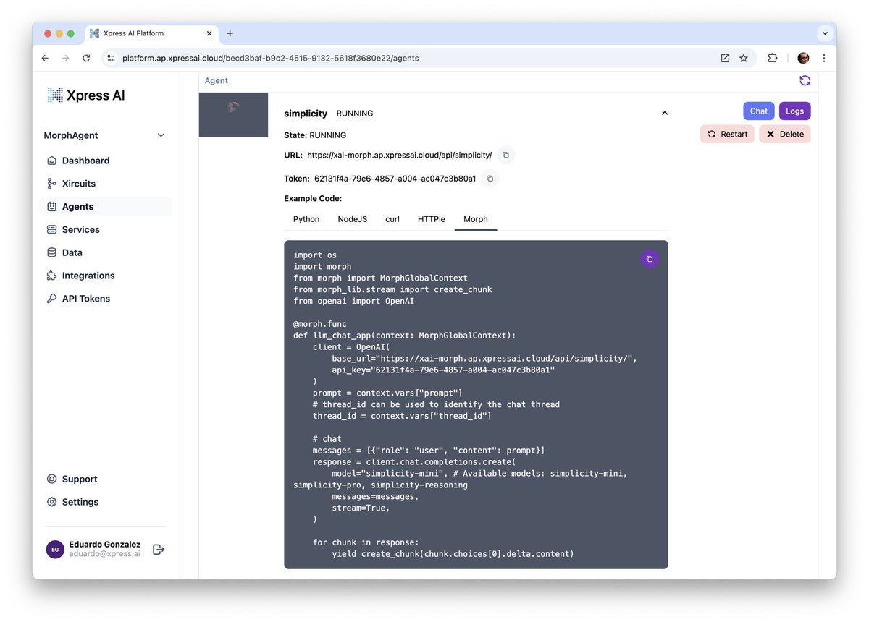Close the Xpress AI Platform tab
The height and width of the screenshot is (622, 869).
coord(209,33)
